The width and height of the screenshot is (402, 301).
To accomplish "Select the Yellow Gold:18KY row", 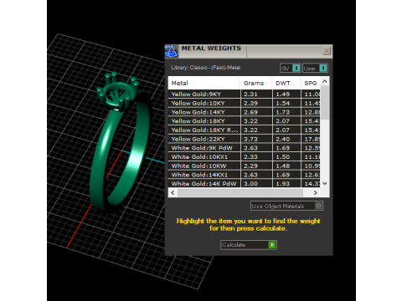I will [x=245, y=121].
